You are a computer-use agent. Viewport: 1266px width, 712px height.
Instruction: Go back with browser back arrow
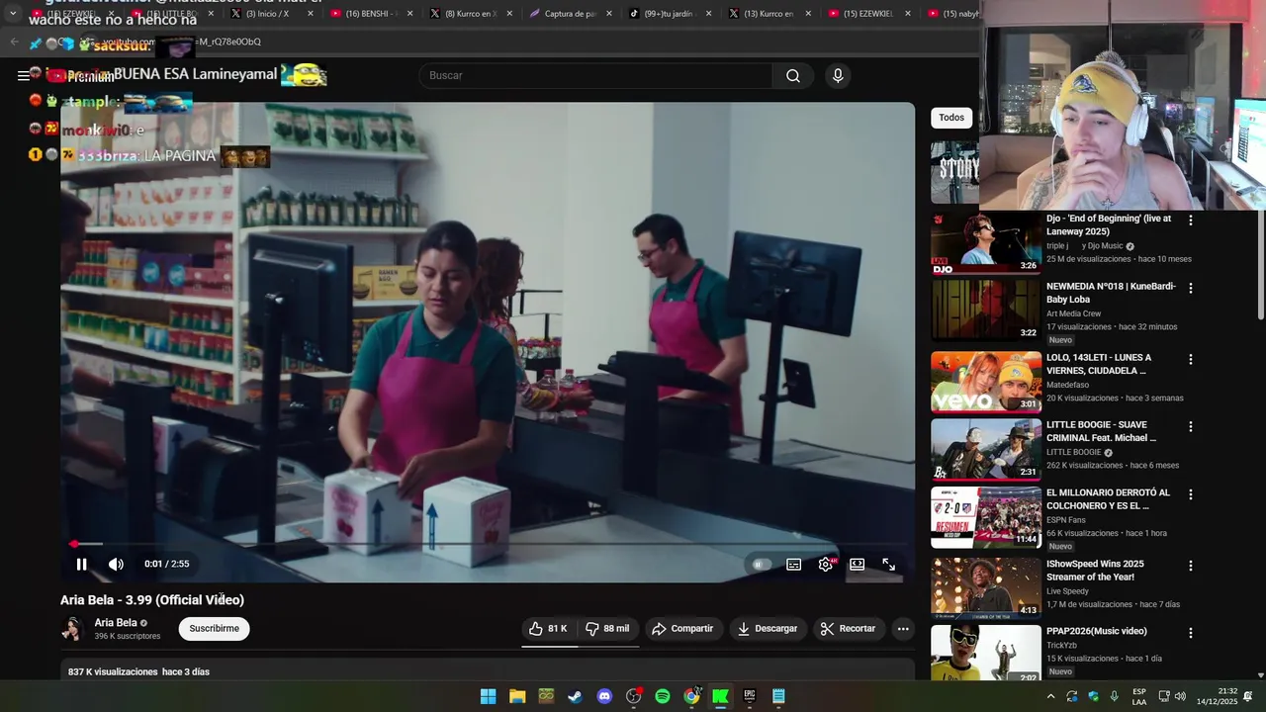click(x=14, y=43)
